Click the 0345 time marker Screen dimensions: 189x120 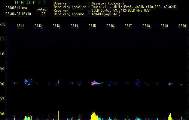(x=92, y=26)
